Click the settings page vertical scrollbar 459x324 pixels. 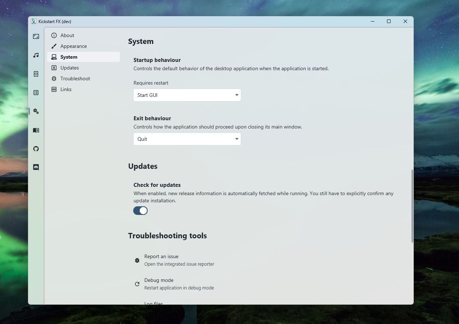412,206
